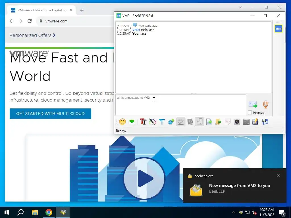Open the font color pencil tool
This screenshot has height=218, width=291.
click(x=153, y=122)
